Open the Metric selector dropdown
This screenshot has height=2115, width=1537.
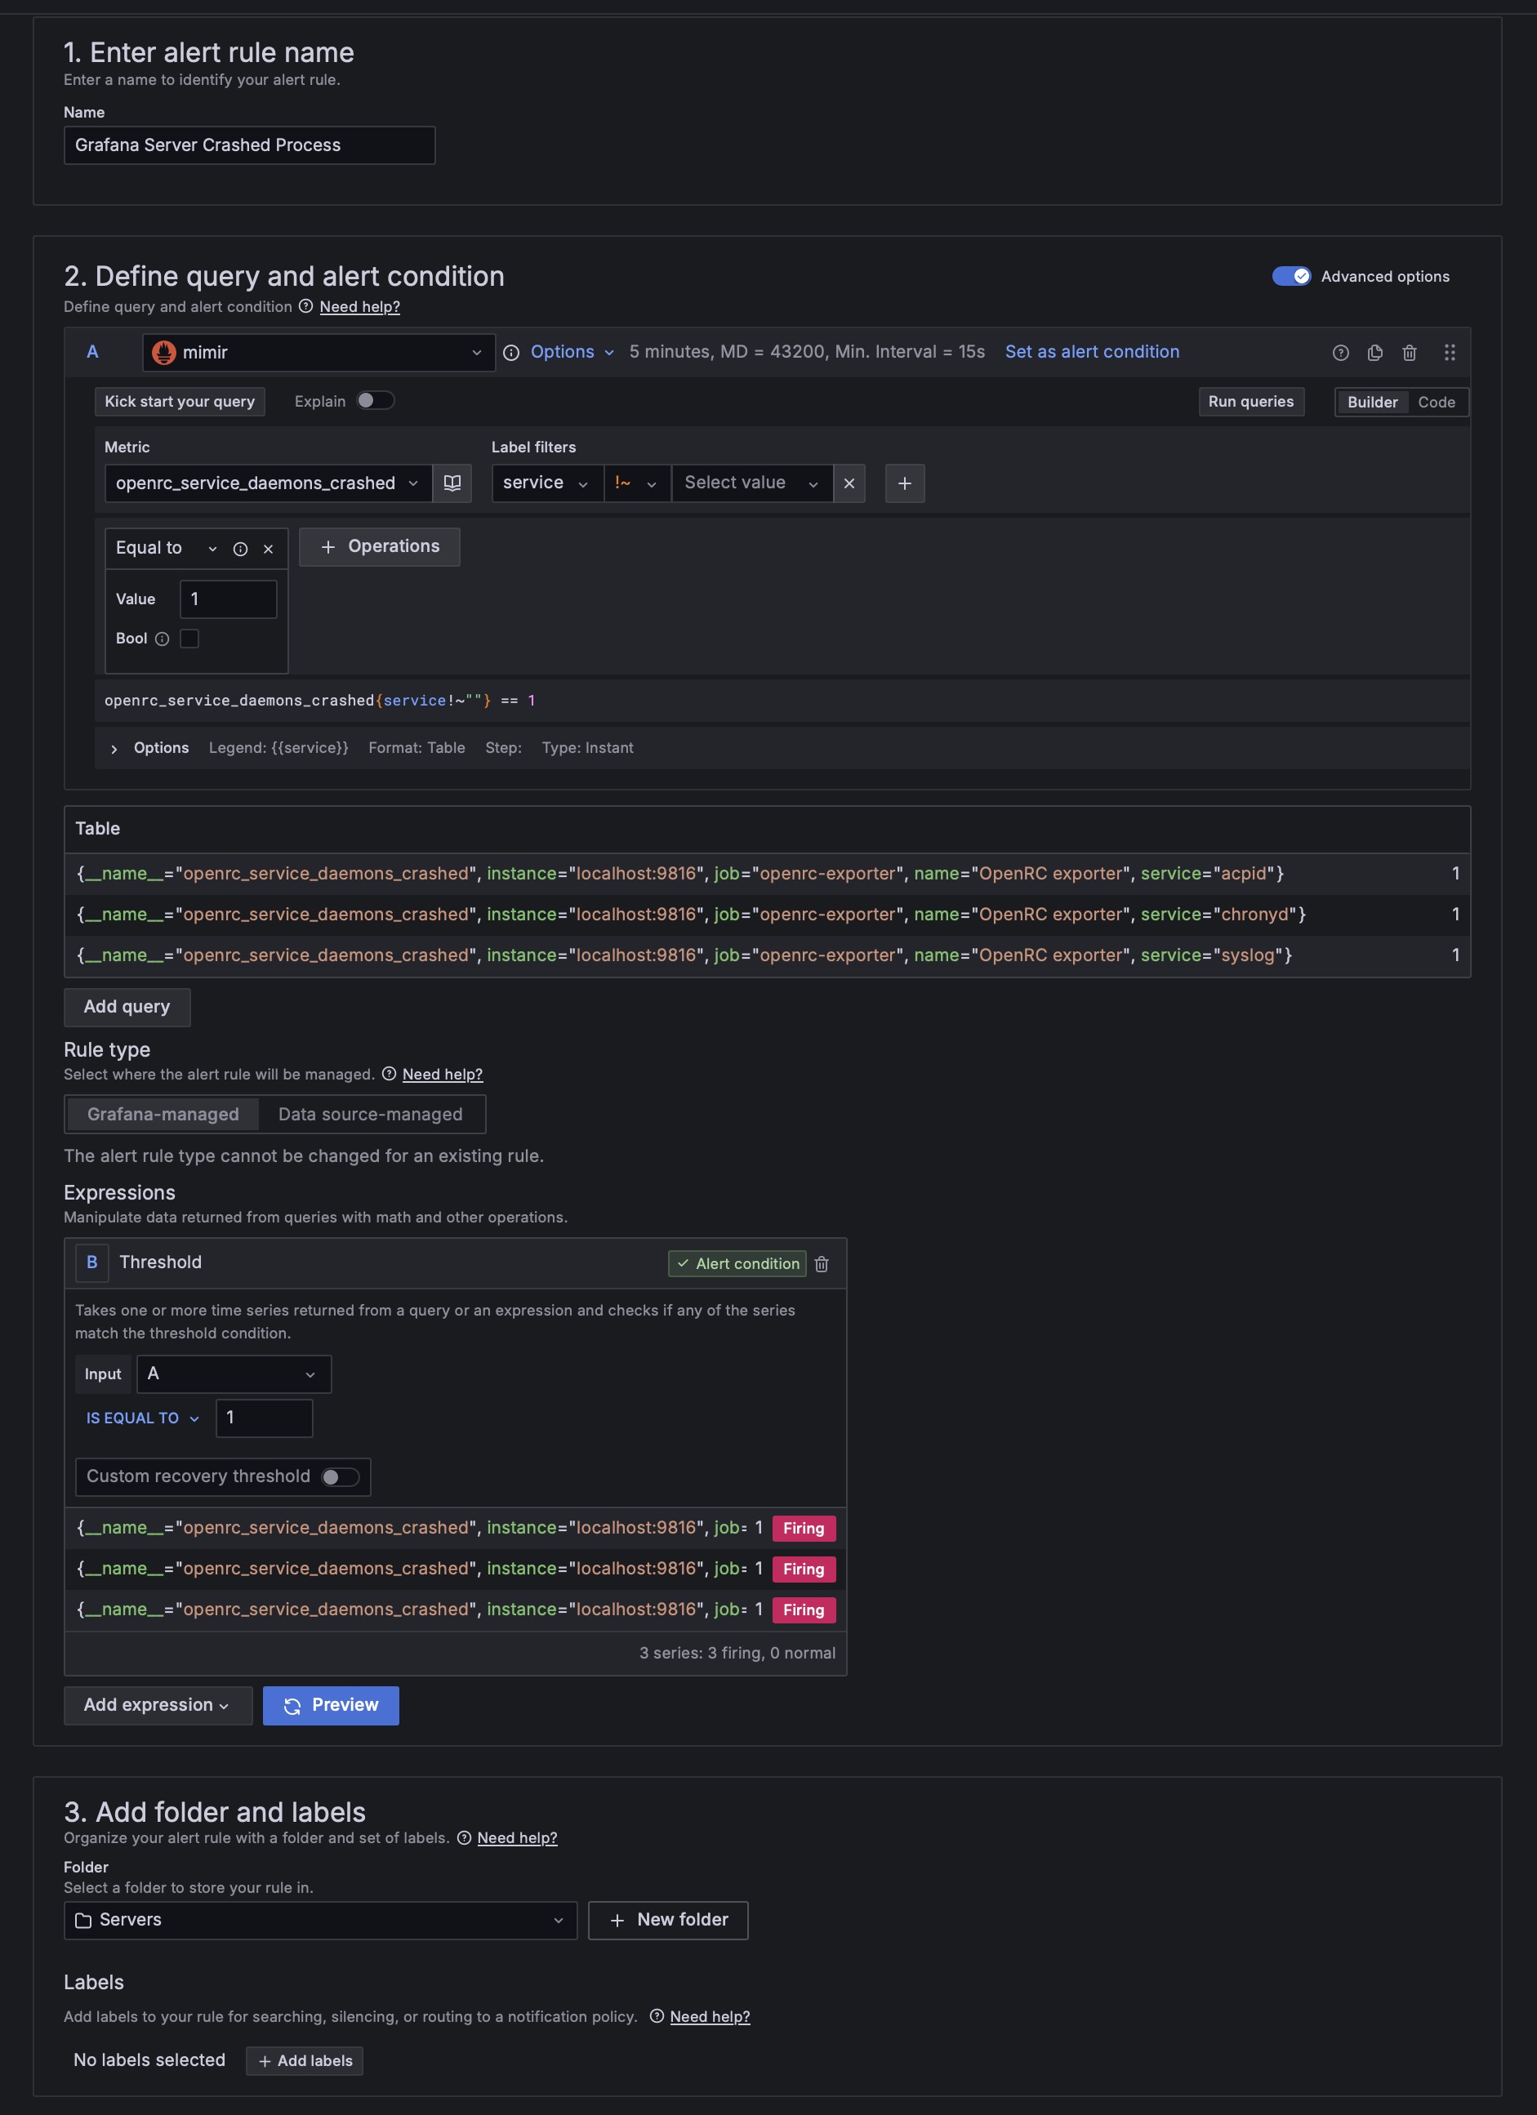268,483
